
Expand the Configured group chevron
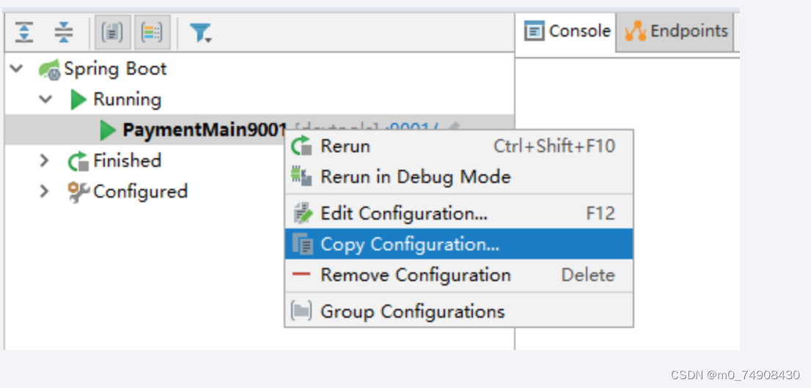(45, 192)
